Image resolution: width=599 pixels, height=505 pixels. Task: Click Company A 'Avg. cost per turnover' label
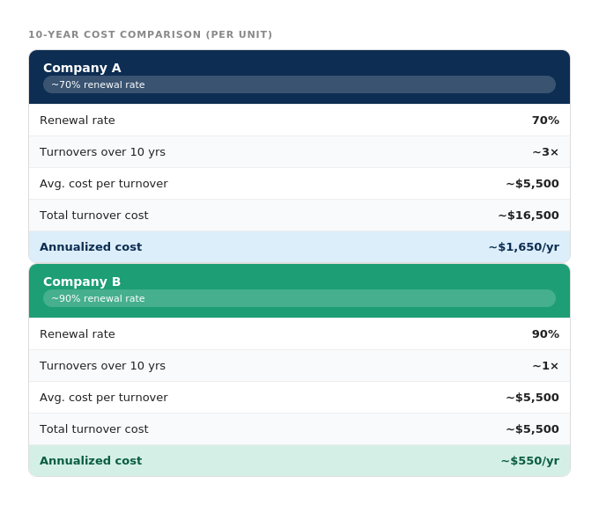pyautogui.click(x=104, y=184)
